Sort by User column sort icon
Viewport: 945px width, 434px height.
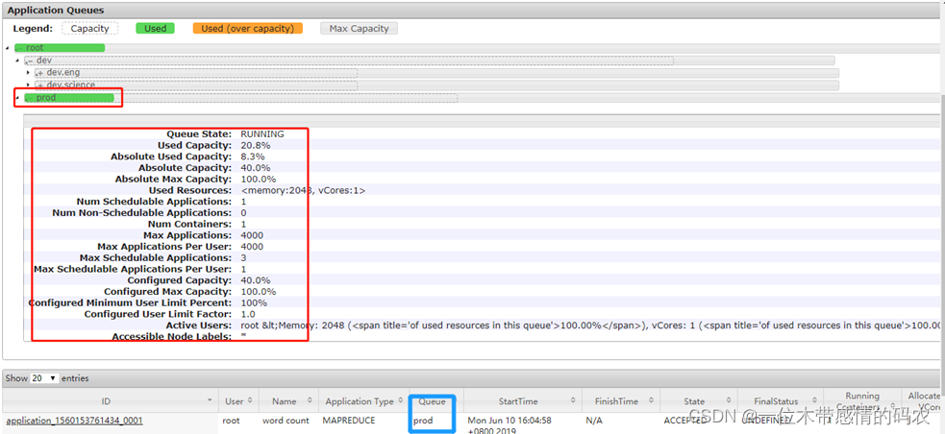coord(252,400)
